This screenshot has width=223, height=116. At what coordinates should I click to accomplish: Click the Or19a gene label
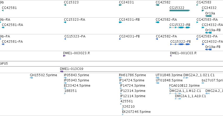(x=210, y=13)
